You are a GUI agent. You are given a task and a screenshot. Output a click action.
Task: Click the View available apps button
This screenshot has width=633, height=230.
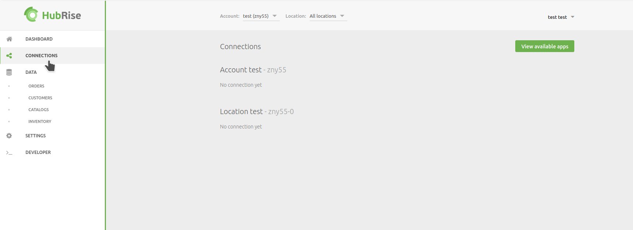click(x=544, y=46)
